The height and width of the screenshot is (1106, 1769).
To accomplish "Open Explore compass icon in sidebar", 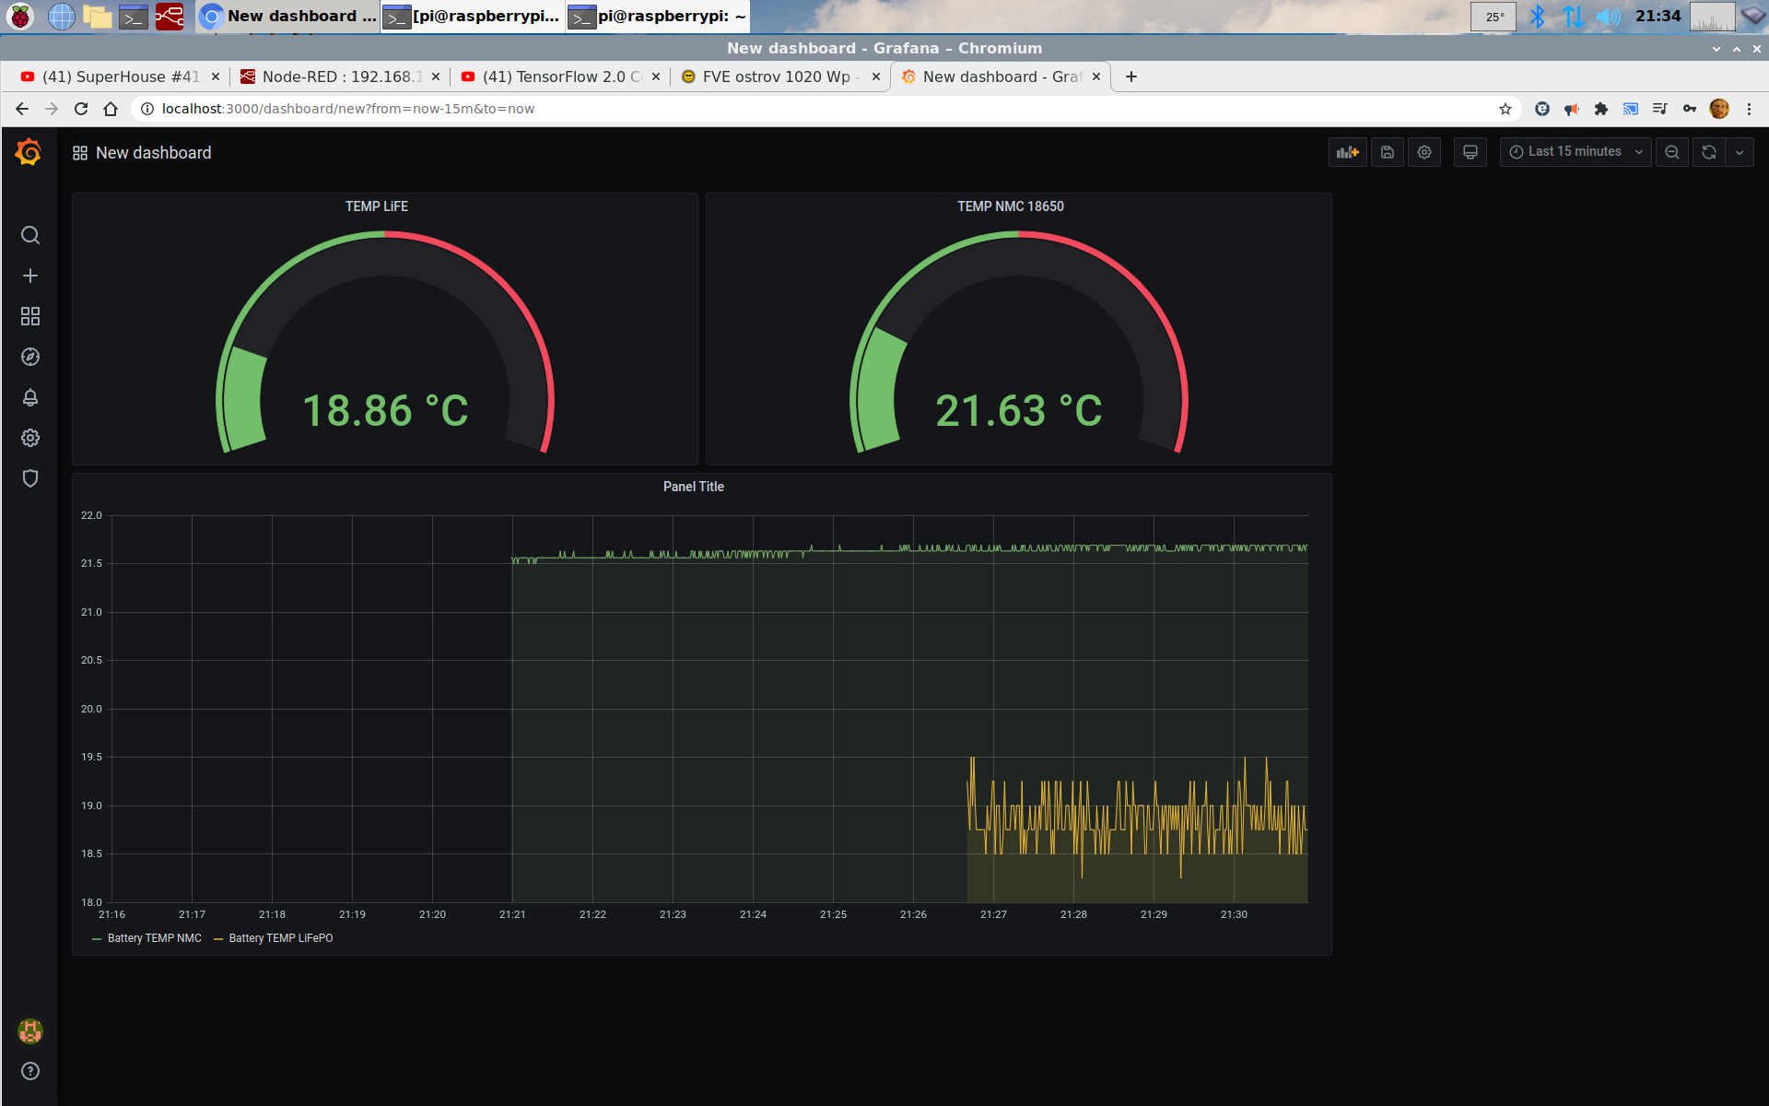I will click(x=30, y=357).
